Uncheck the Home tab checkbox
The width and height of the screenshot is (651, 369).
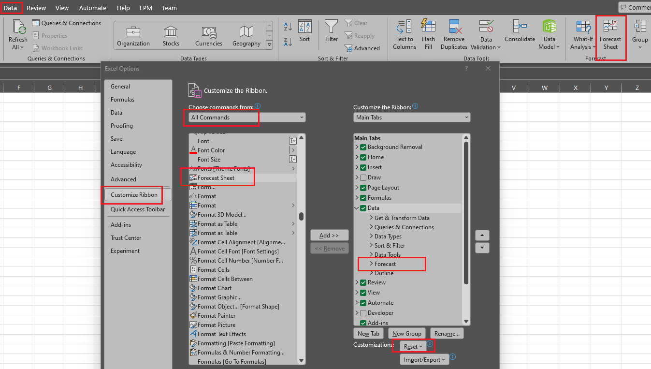click(363, 157)
